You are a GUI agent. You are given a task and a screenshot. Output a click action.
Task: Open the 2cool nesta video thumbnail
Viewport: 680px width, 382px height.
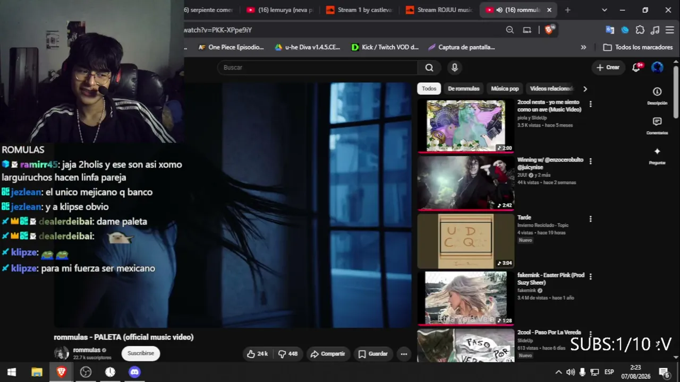(x=465, y=126)
